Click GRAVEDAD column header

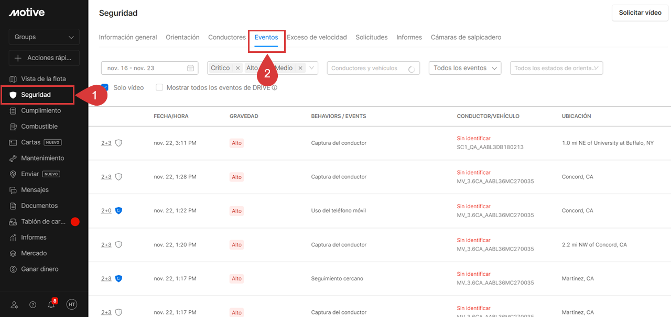(x=244, y=116)
